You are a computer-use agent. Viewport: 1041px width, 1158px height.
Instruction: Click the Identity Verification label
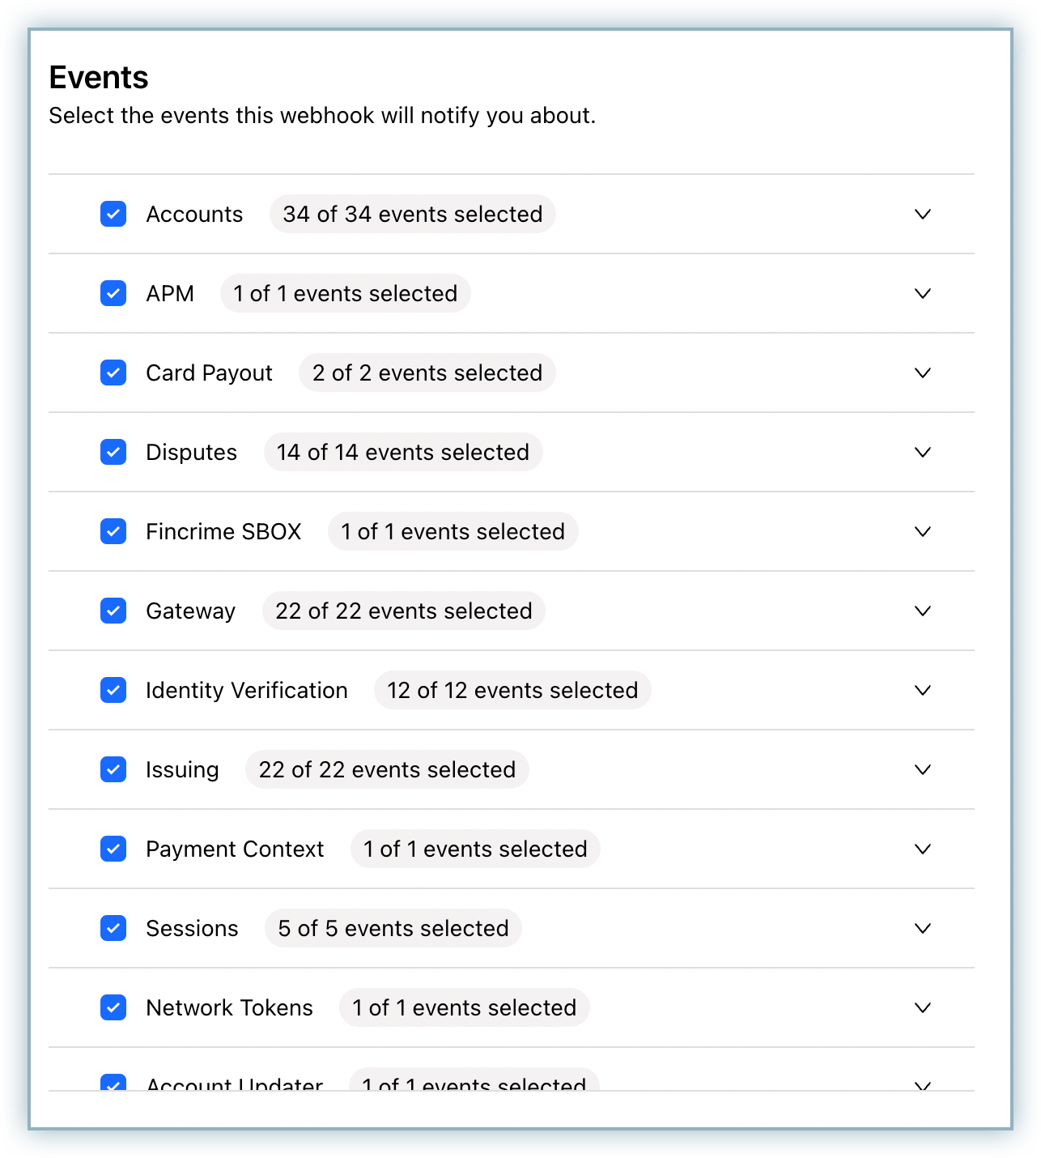[x=247, y=690]
